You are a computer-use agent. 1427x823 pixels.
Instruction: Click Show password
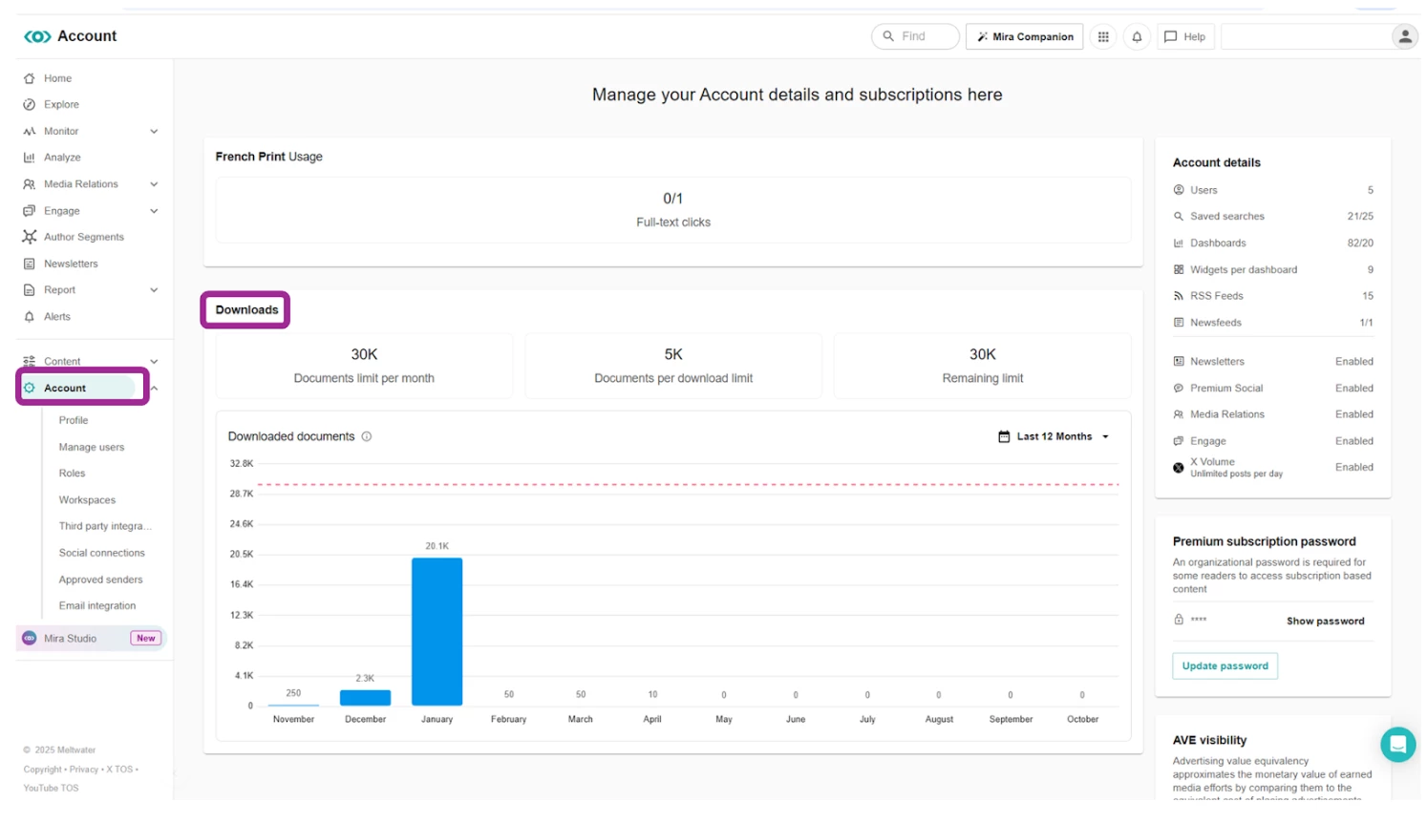pos(1325,622)
